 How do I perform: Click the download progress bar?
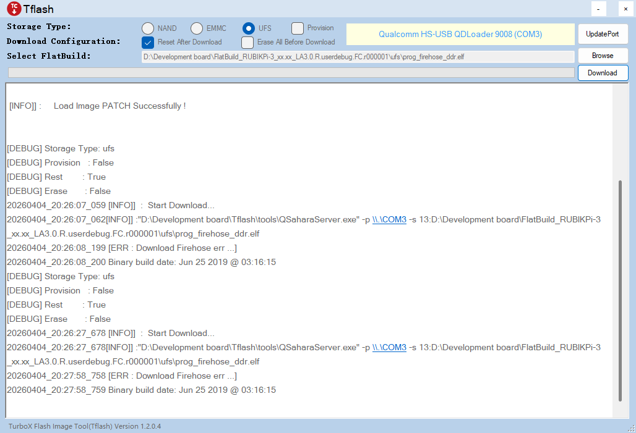click(291, 72)
